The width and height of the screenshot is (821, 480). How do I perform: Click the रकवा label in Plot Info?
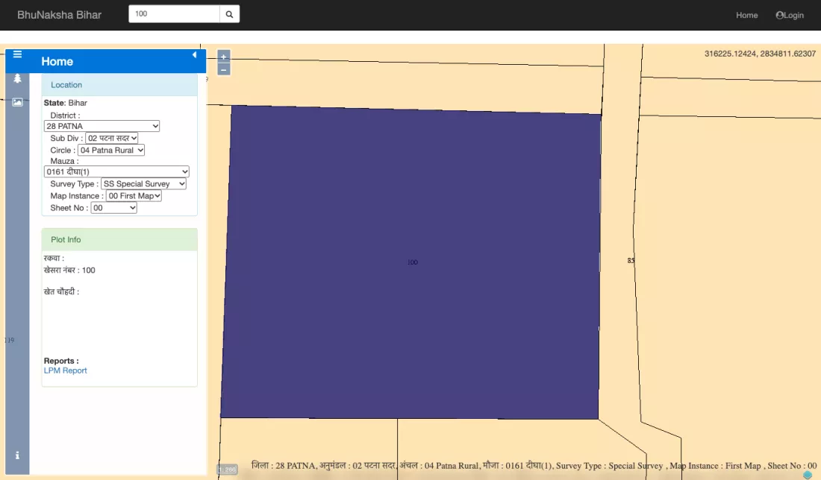point(54,259)
